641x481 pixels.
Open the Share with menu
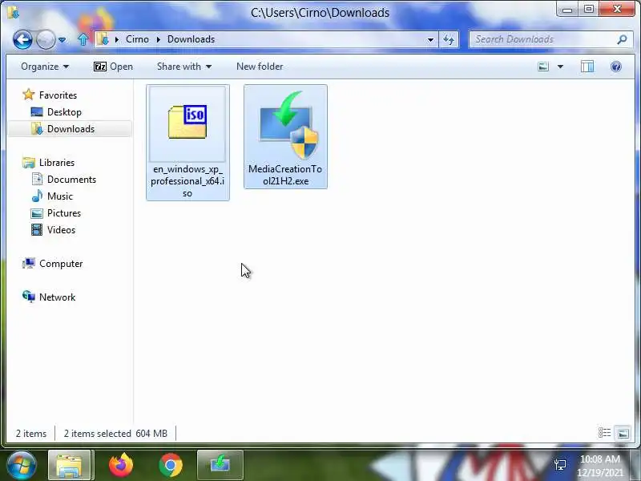[184, 67]
